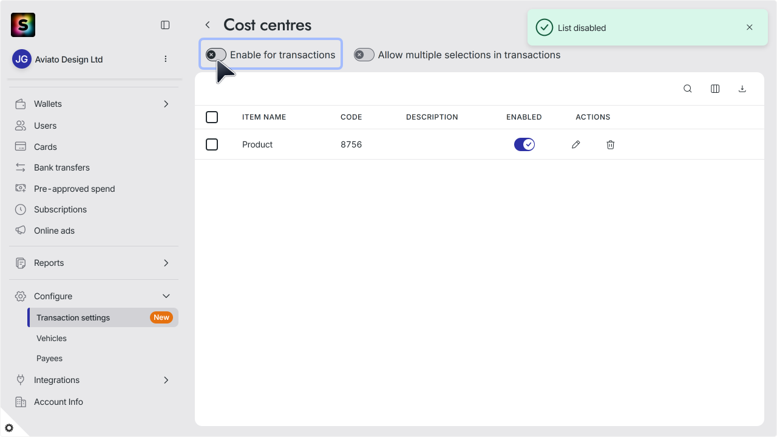777x437 pixels.
Task: Collapse the Configure section chevron
Action: click(x=166, y=296)
